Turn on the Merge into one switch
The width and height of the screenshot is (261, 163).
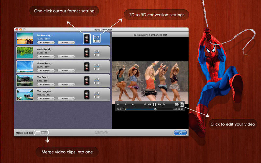coord(41,133)
